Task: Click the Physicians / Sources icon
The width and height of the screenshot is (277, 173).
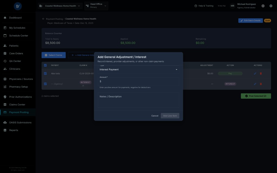Action: tap(5, 79)
